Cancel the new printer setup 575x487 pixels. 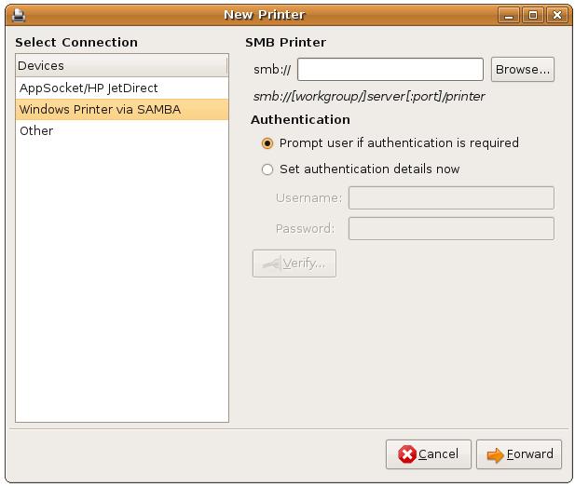[428, 454]
